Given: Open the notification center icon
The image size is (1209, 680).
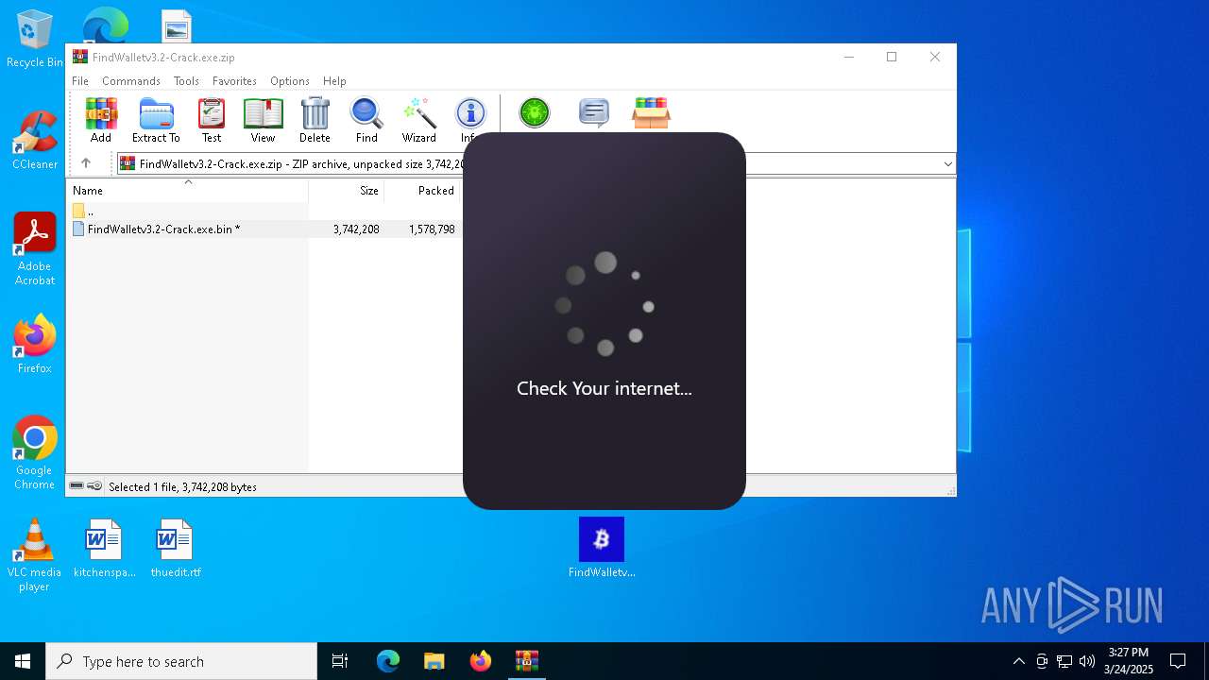Looking at the screenshot, I should pyautogui.click(x=1178, y=661).
